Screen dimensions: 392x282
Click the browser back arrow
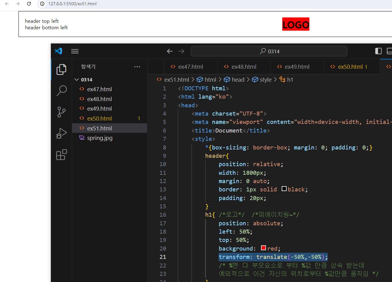[7, 4]
